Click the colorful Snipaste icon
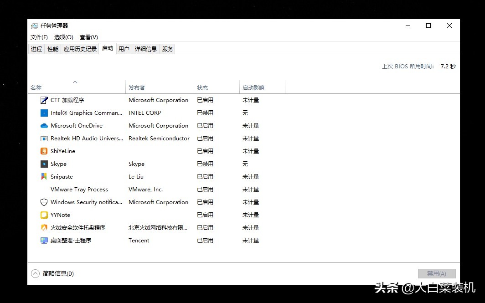 click(x=44, y=176)
